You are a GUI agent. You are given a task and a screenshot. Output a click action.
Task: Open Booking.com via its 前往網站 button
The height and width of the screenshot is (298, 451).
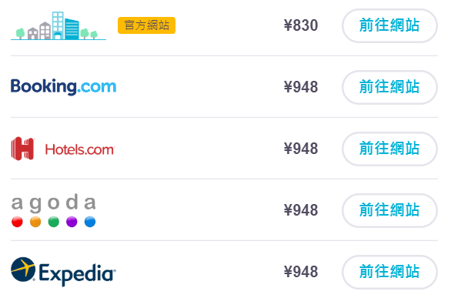[389, 87]
